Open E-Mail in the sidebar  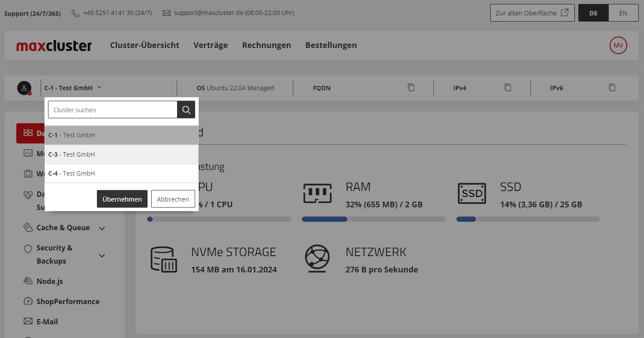[x=47, y=322]
